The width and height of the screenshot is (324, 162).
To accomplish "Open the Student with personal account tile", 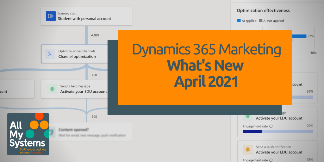I will [x=86, y=16].
